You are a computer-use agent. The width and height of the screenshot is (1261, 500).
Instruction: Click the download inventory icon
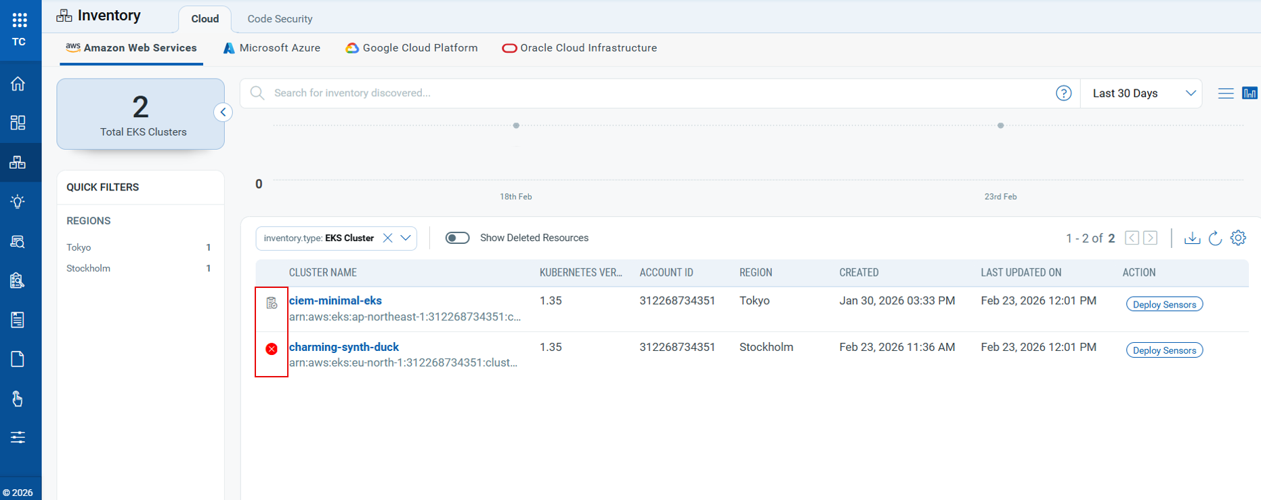pos(1192,238)
